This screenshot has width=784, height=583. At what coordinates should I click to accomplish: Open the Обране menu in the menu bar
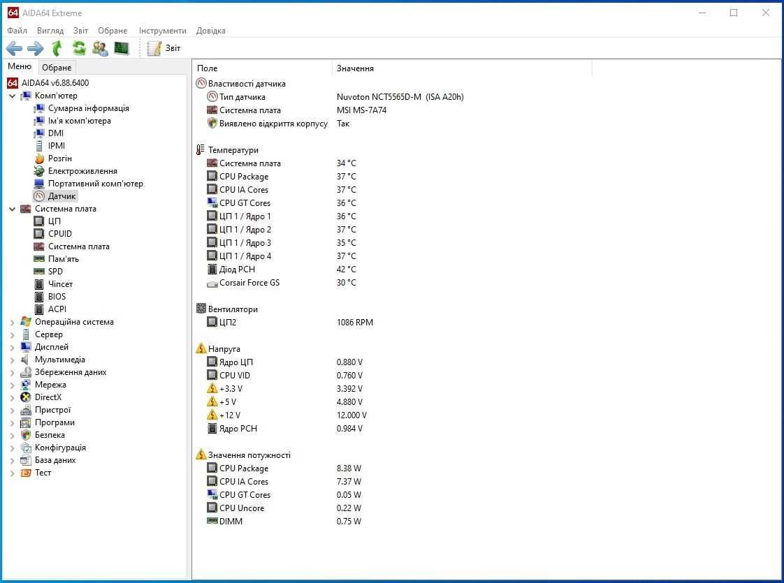[112, 31]
